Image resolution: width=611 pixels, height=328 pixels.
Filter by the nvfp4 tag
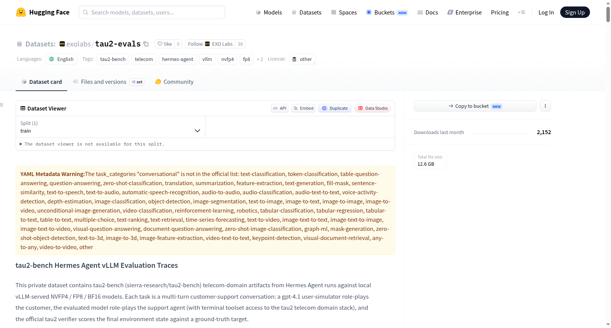tap(228, 59)
